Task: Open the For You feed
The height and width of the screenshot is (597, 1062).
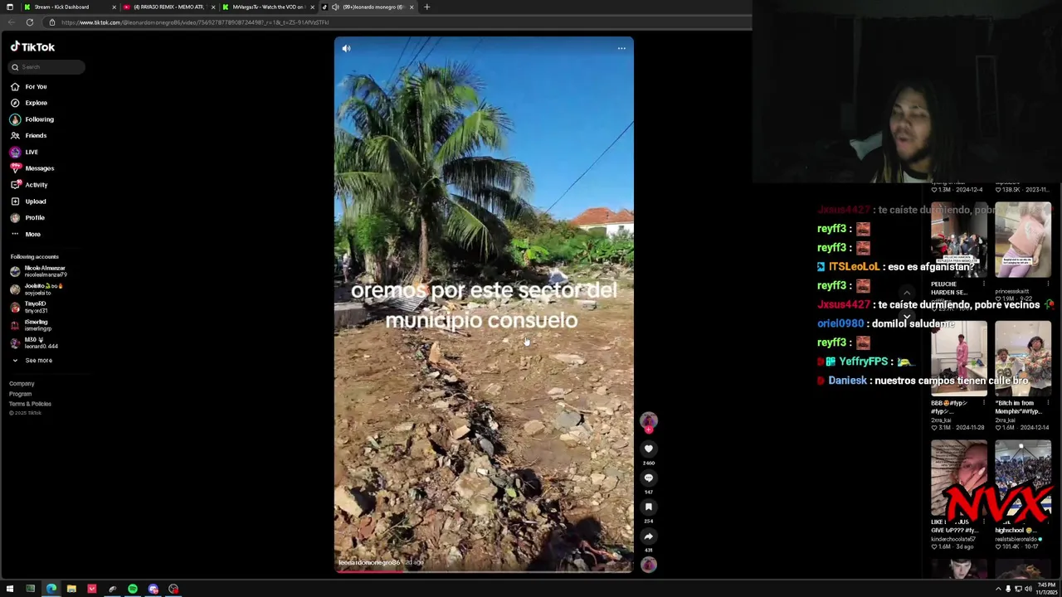Action: [x=29, y=86]
